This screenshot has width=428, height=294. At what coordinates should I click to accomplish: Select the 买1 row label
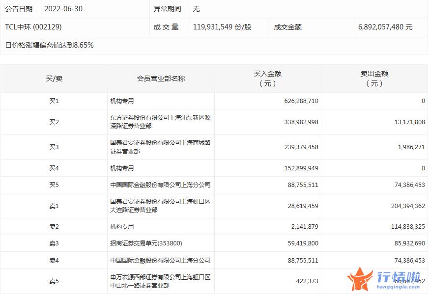tap(54, 101)
